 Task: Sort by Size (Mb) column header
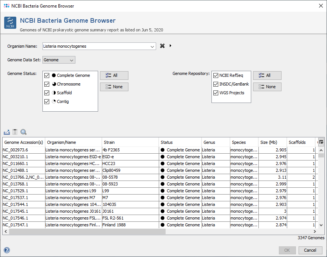[272, 142]
